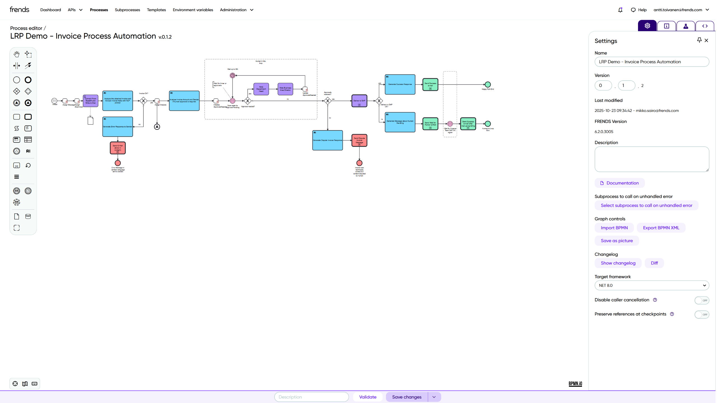Activate the hand pan tool
The height and width of the screenshot is (403, 717).
click(x=17, y=54)
